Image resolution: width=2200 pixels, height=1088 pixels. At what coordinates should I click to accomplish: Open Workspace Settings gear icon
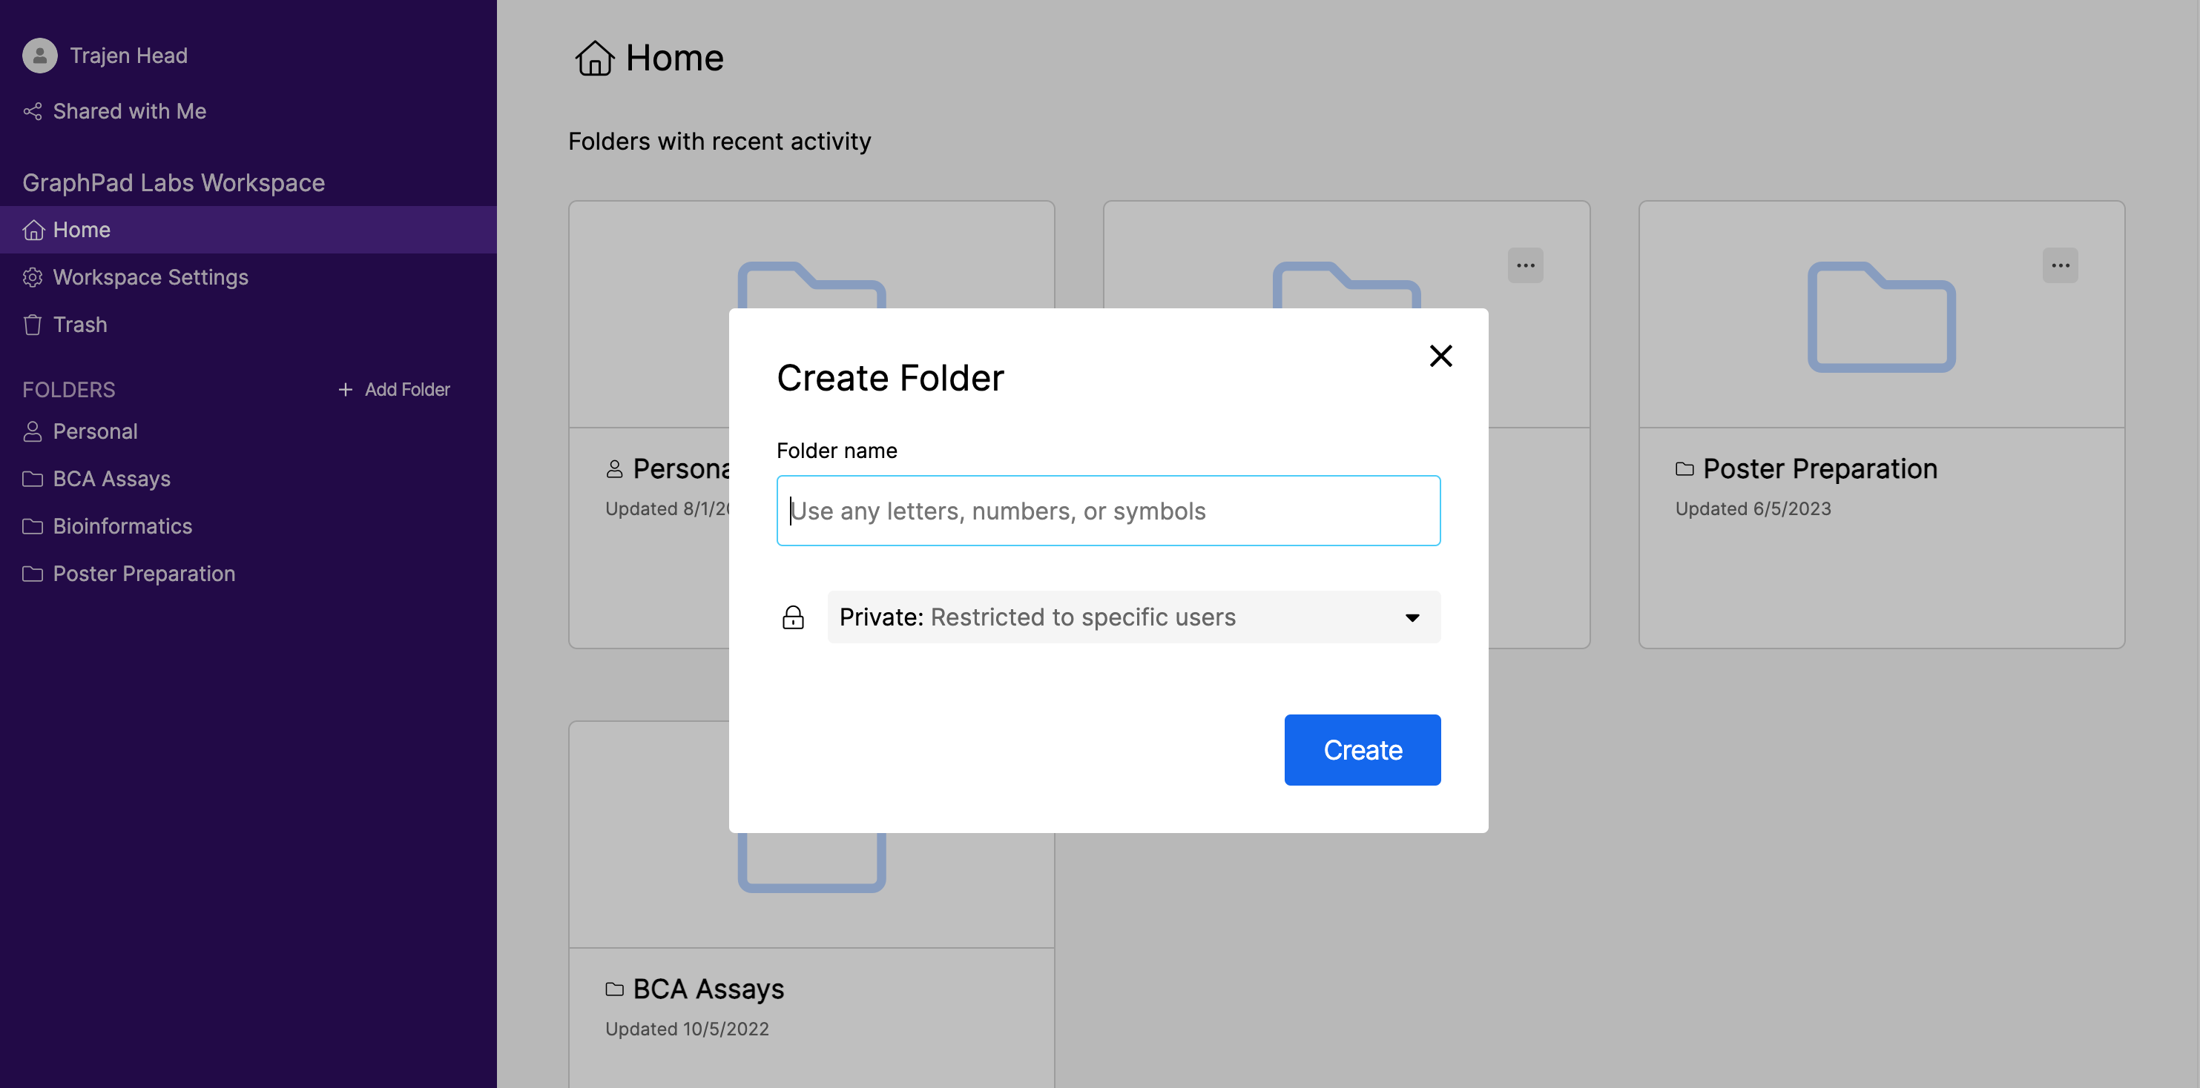point(33,277)
